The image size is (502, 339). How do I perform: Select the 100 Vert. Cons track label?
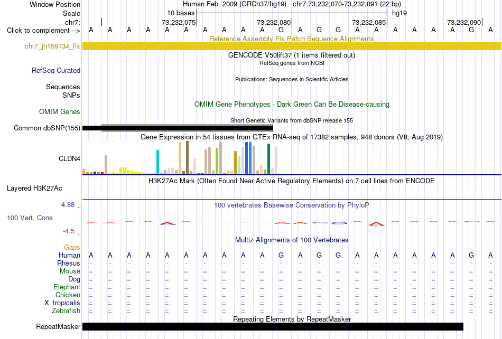click(x=30, y=218)
